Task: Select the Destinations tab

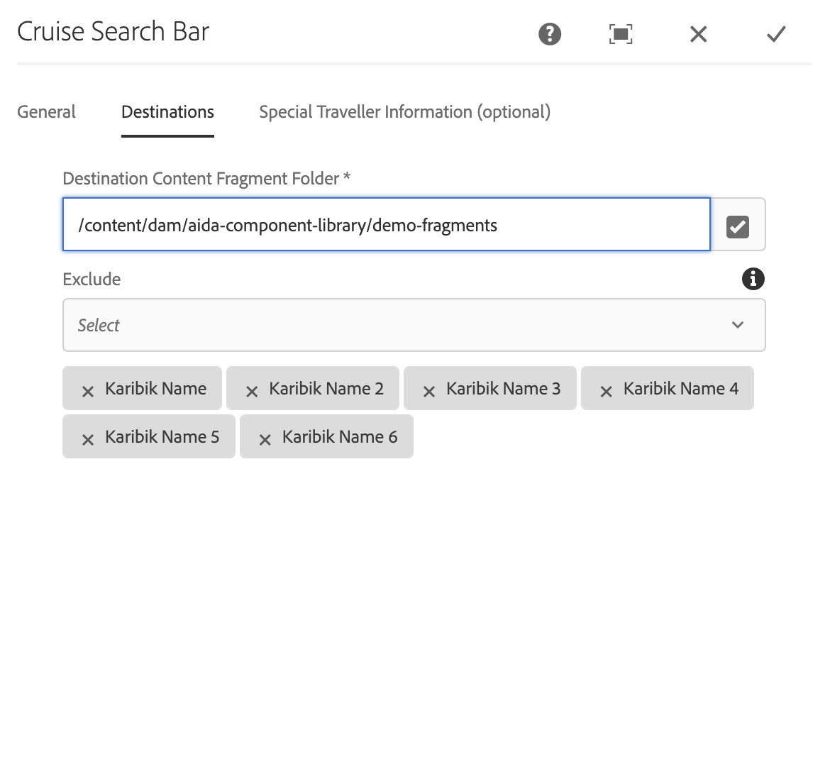Action: [167, 111]
